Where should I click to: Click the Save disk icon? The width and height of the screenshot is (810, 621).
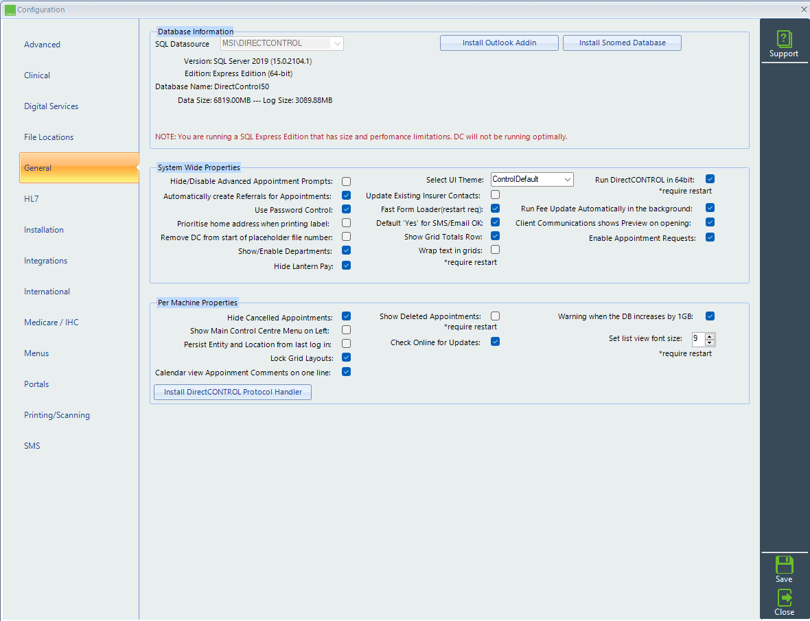point(784,565)
